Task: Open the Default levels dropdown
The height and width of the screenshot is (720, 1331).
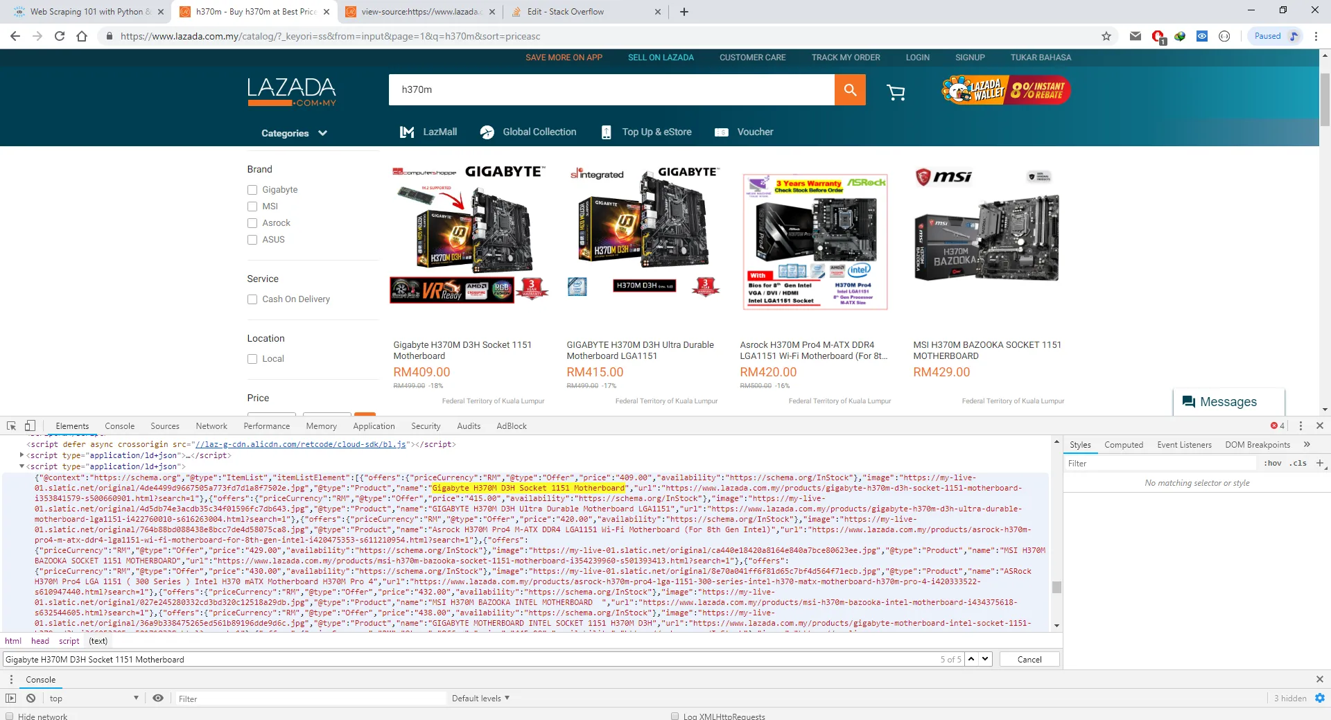Action: coord(480,698)
